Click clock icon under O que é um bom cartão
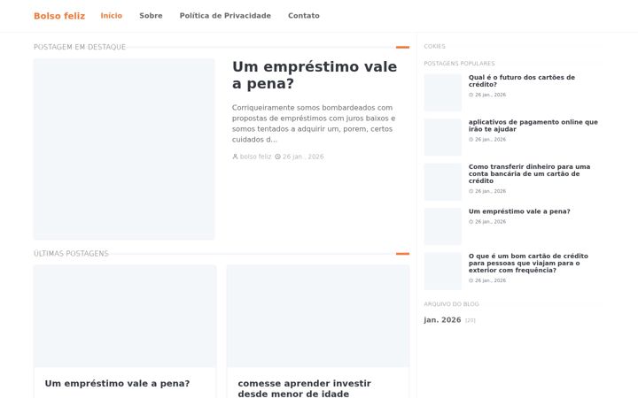The height and width of the screenshot is (398, 638). point(471,280)
